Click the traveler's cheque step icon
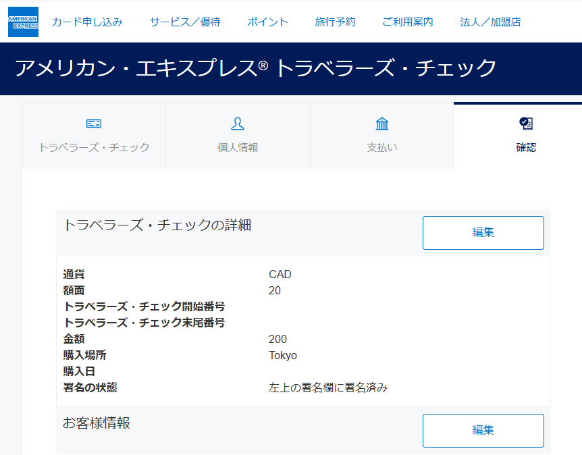Screen dimensions: 582x455 (x=94, y=124)
